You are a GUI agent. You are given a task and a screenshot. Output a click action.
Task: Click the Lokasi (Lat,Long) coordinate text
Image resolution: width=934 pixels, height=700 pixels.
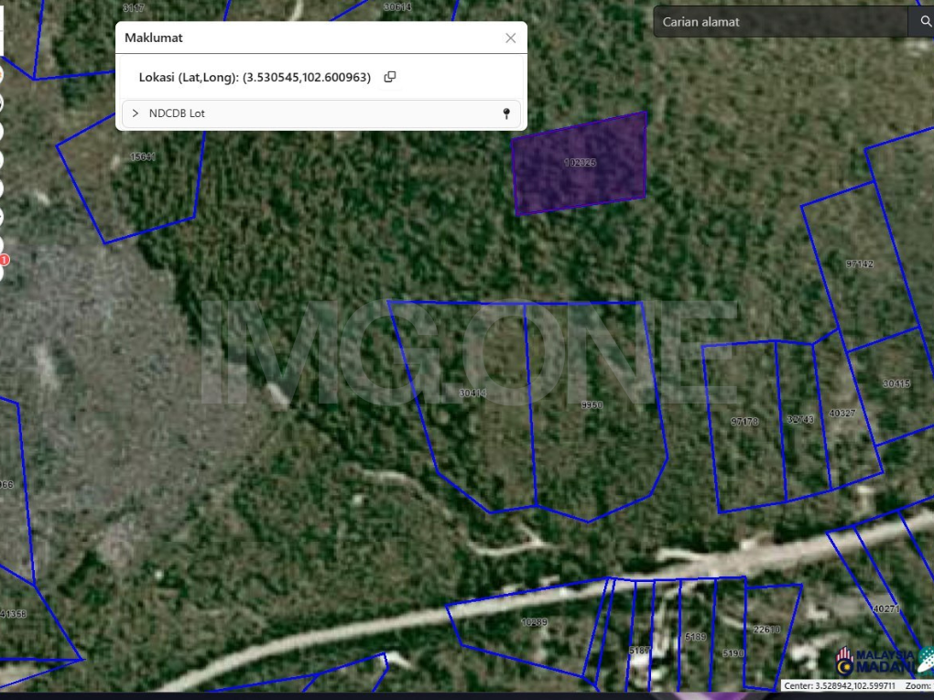[255, 78]
